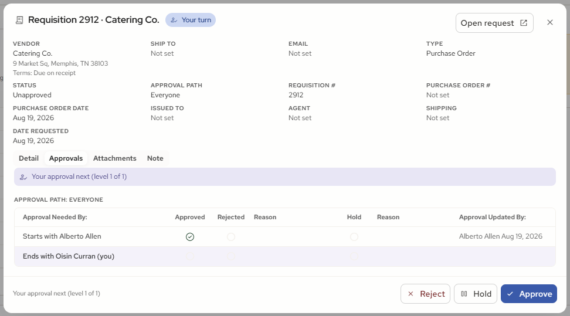Click the person icon in the approval next banner

(23, 177)
